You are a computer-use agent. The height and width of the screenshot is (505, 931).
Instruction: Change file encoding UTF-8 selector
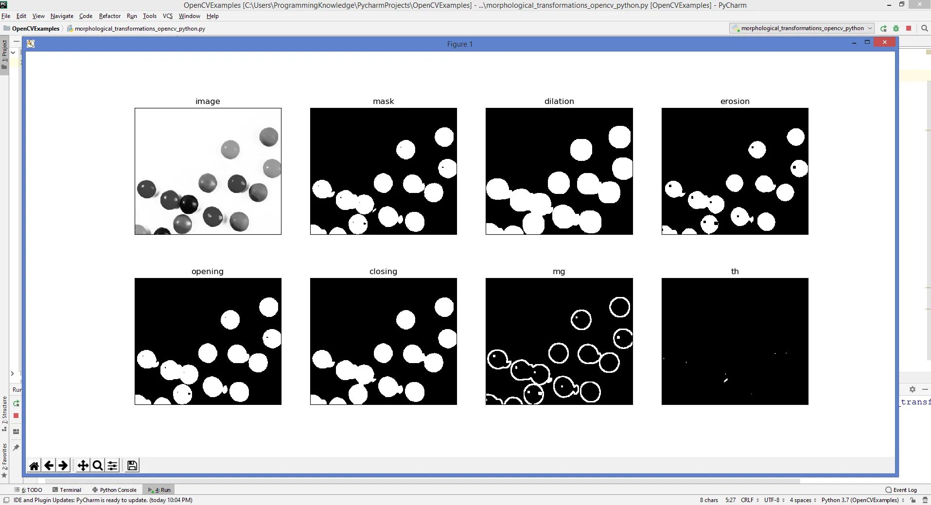tap(774, 500)
